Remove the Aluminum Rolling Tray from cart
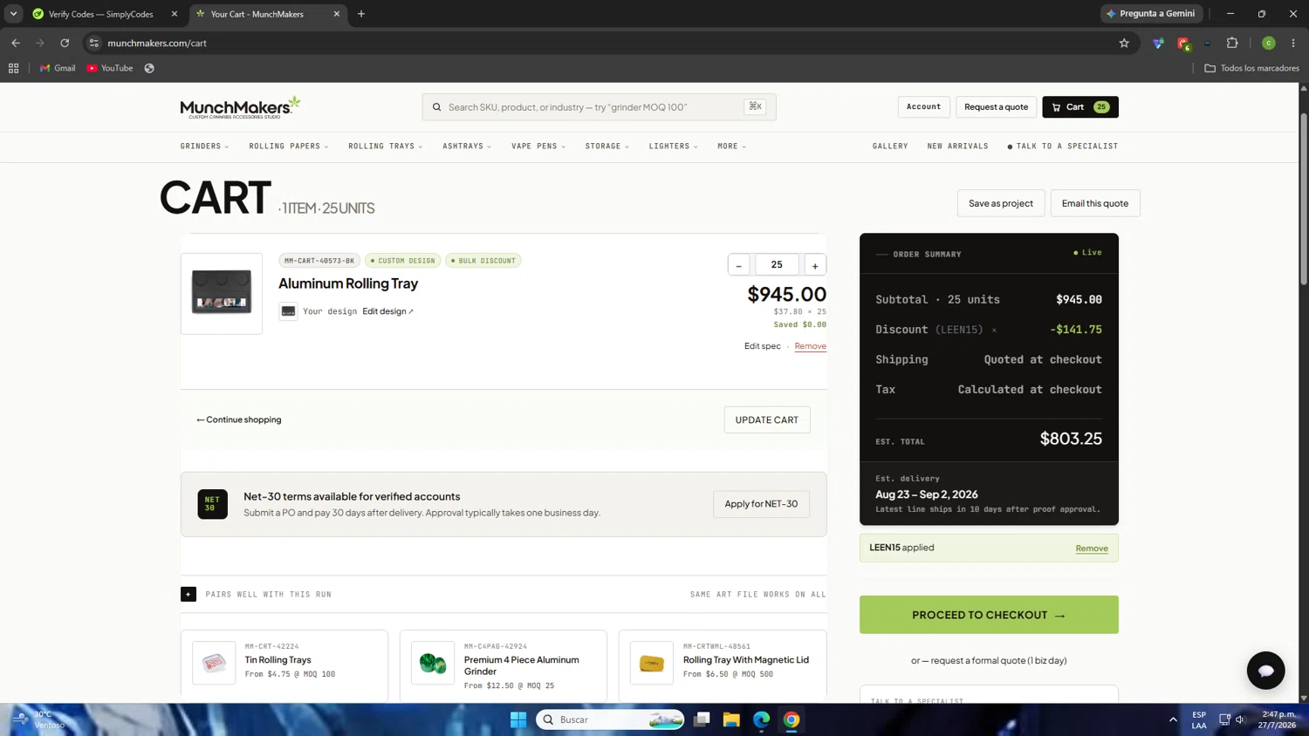This screenshot has width=1309, height=736. pyautogui.click(x=810, y=346)
